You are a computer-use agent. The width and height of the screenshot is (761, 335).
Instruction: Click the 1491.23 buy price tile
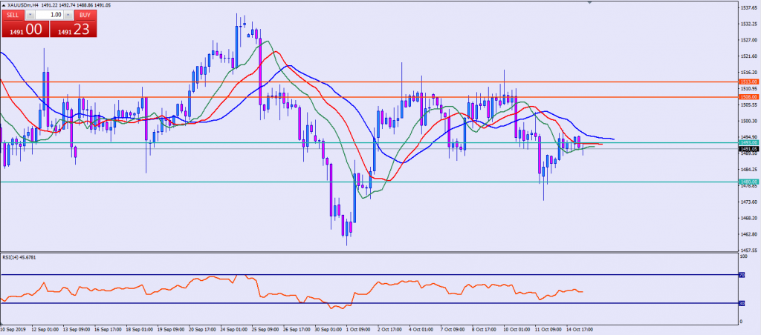[73, 30]
